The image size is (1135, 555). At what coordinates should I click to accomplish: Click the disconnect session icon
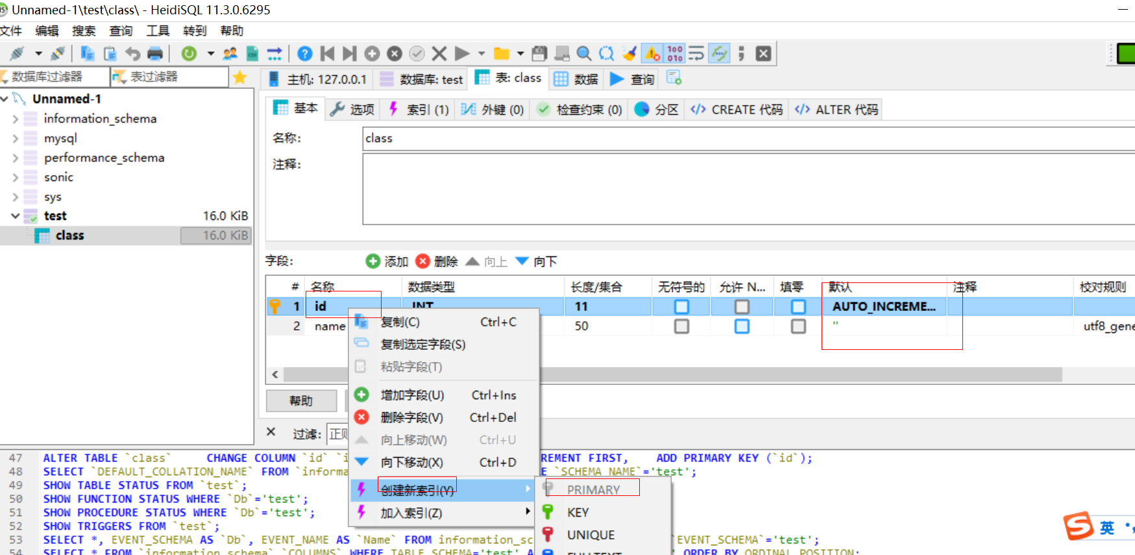58,53
